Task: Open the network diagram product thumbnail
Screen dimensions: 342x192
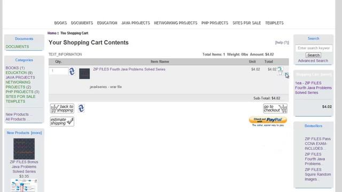Action: (x=24, y=186)
